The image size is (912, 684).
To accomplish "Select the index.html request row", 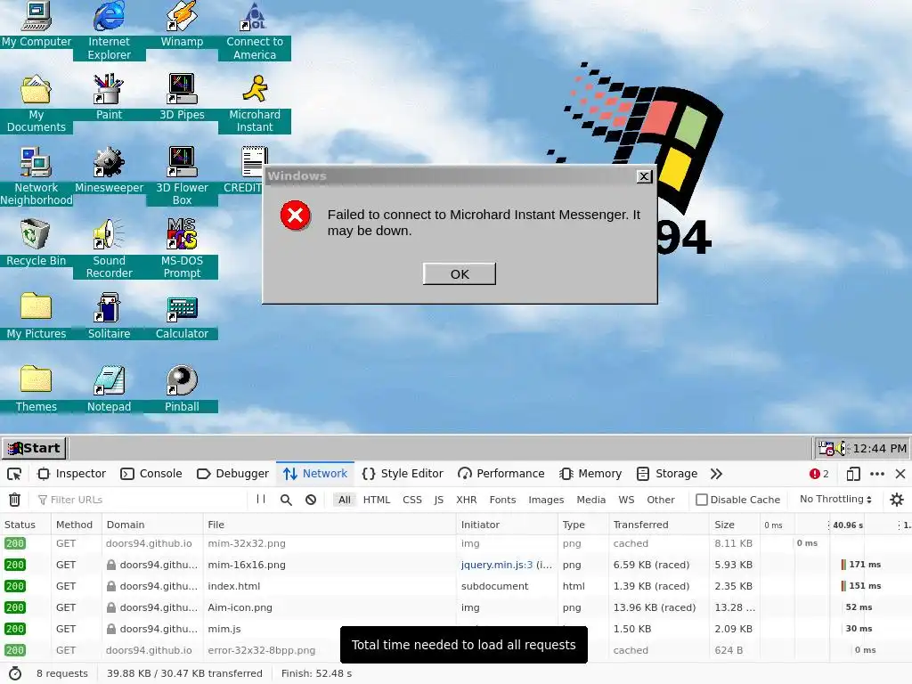I will [456, 586].
